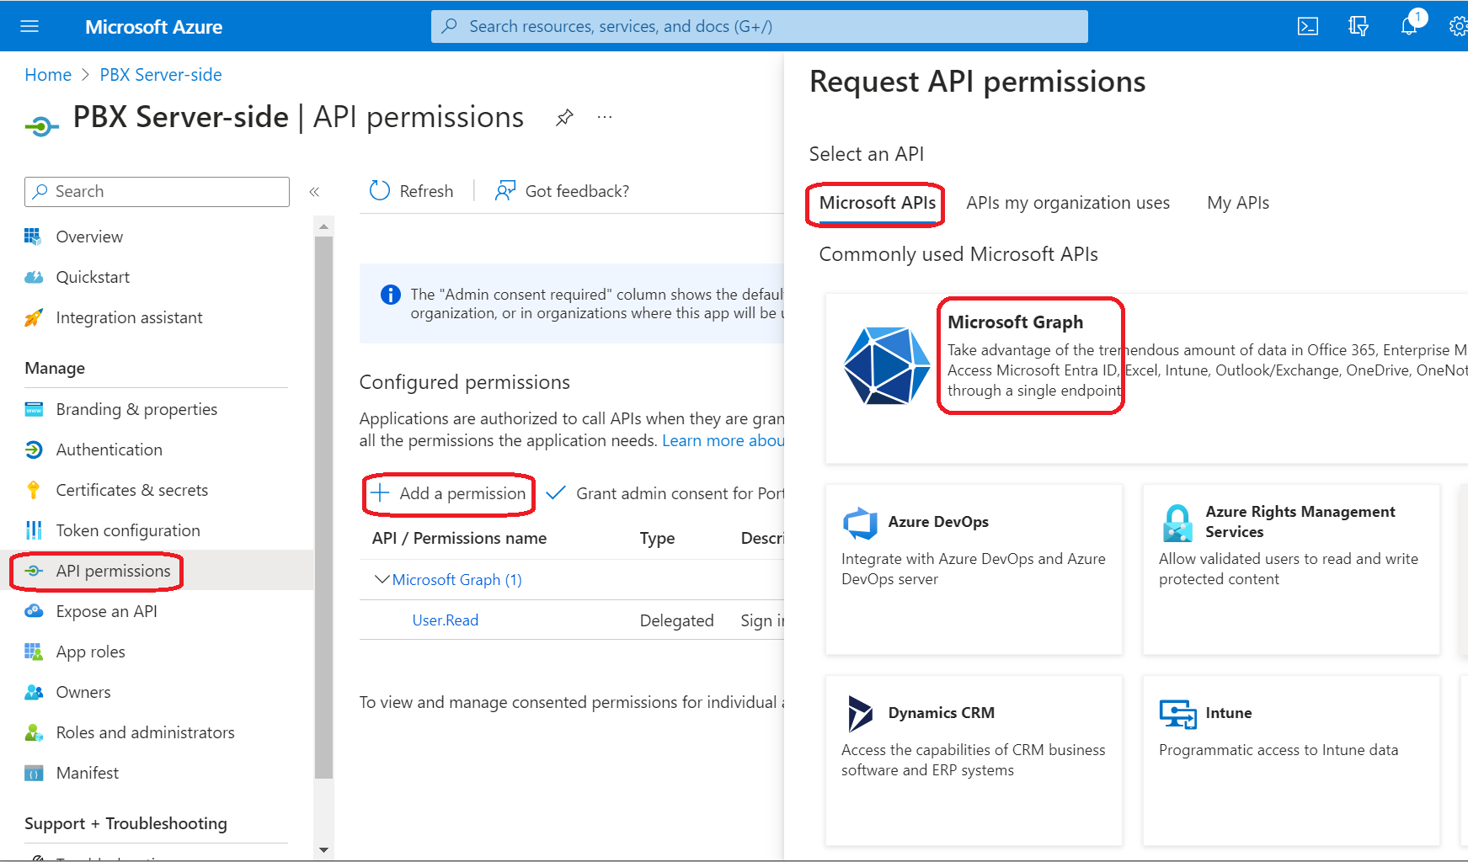Collapse the Microsoft Graph (1) permission group

pos(382,580)
